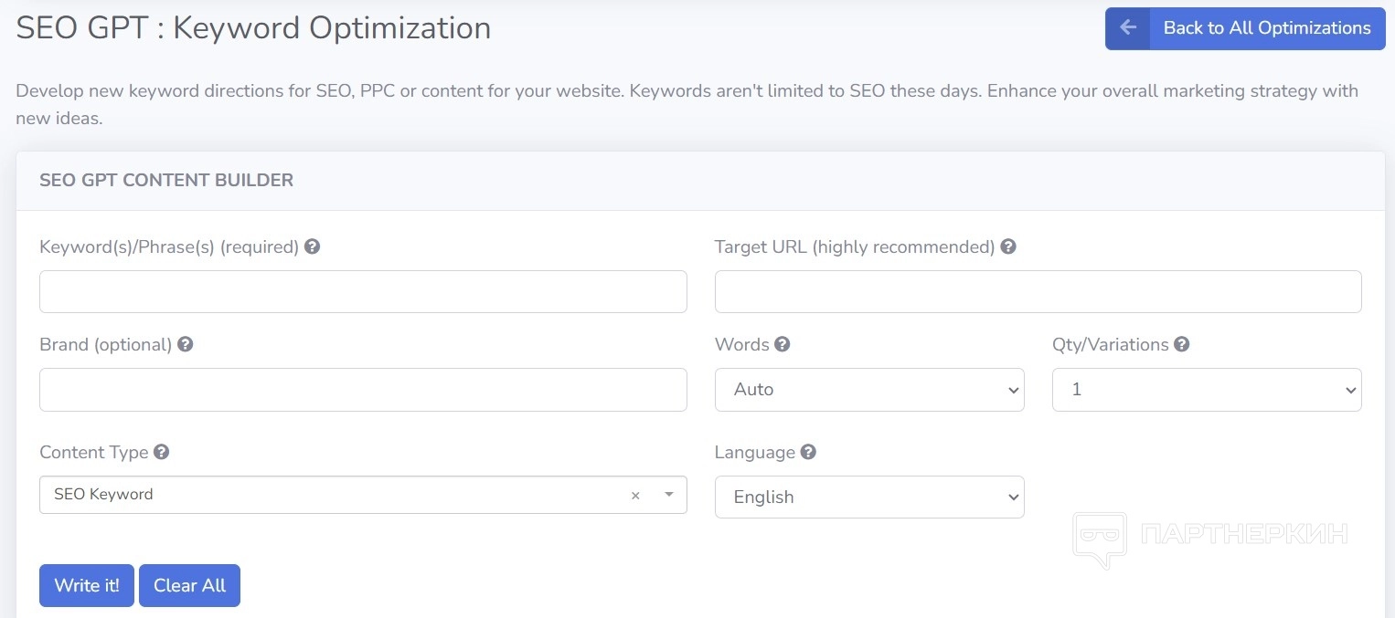Focus the Keyword(s)/Phrase(s) input field
Image resolution: width=1395 pixels, height=618 pixels.
pos(363,292)
